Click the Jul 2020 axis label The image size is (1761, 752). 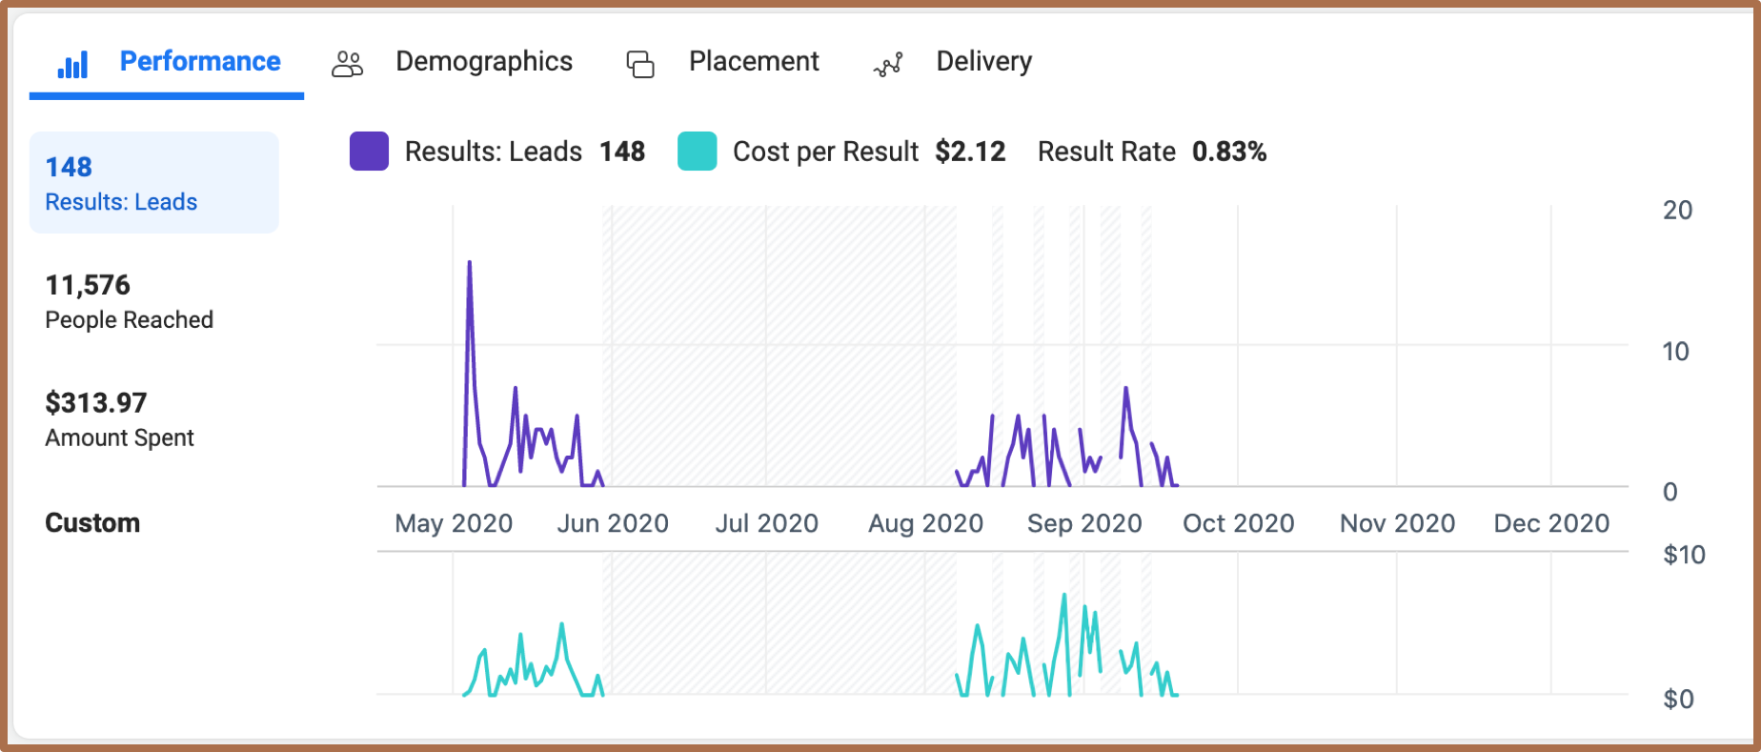767,523
